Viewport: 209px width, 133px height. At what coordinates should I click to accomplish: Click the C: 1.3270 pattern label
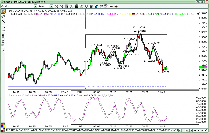point(153,43)
